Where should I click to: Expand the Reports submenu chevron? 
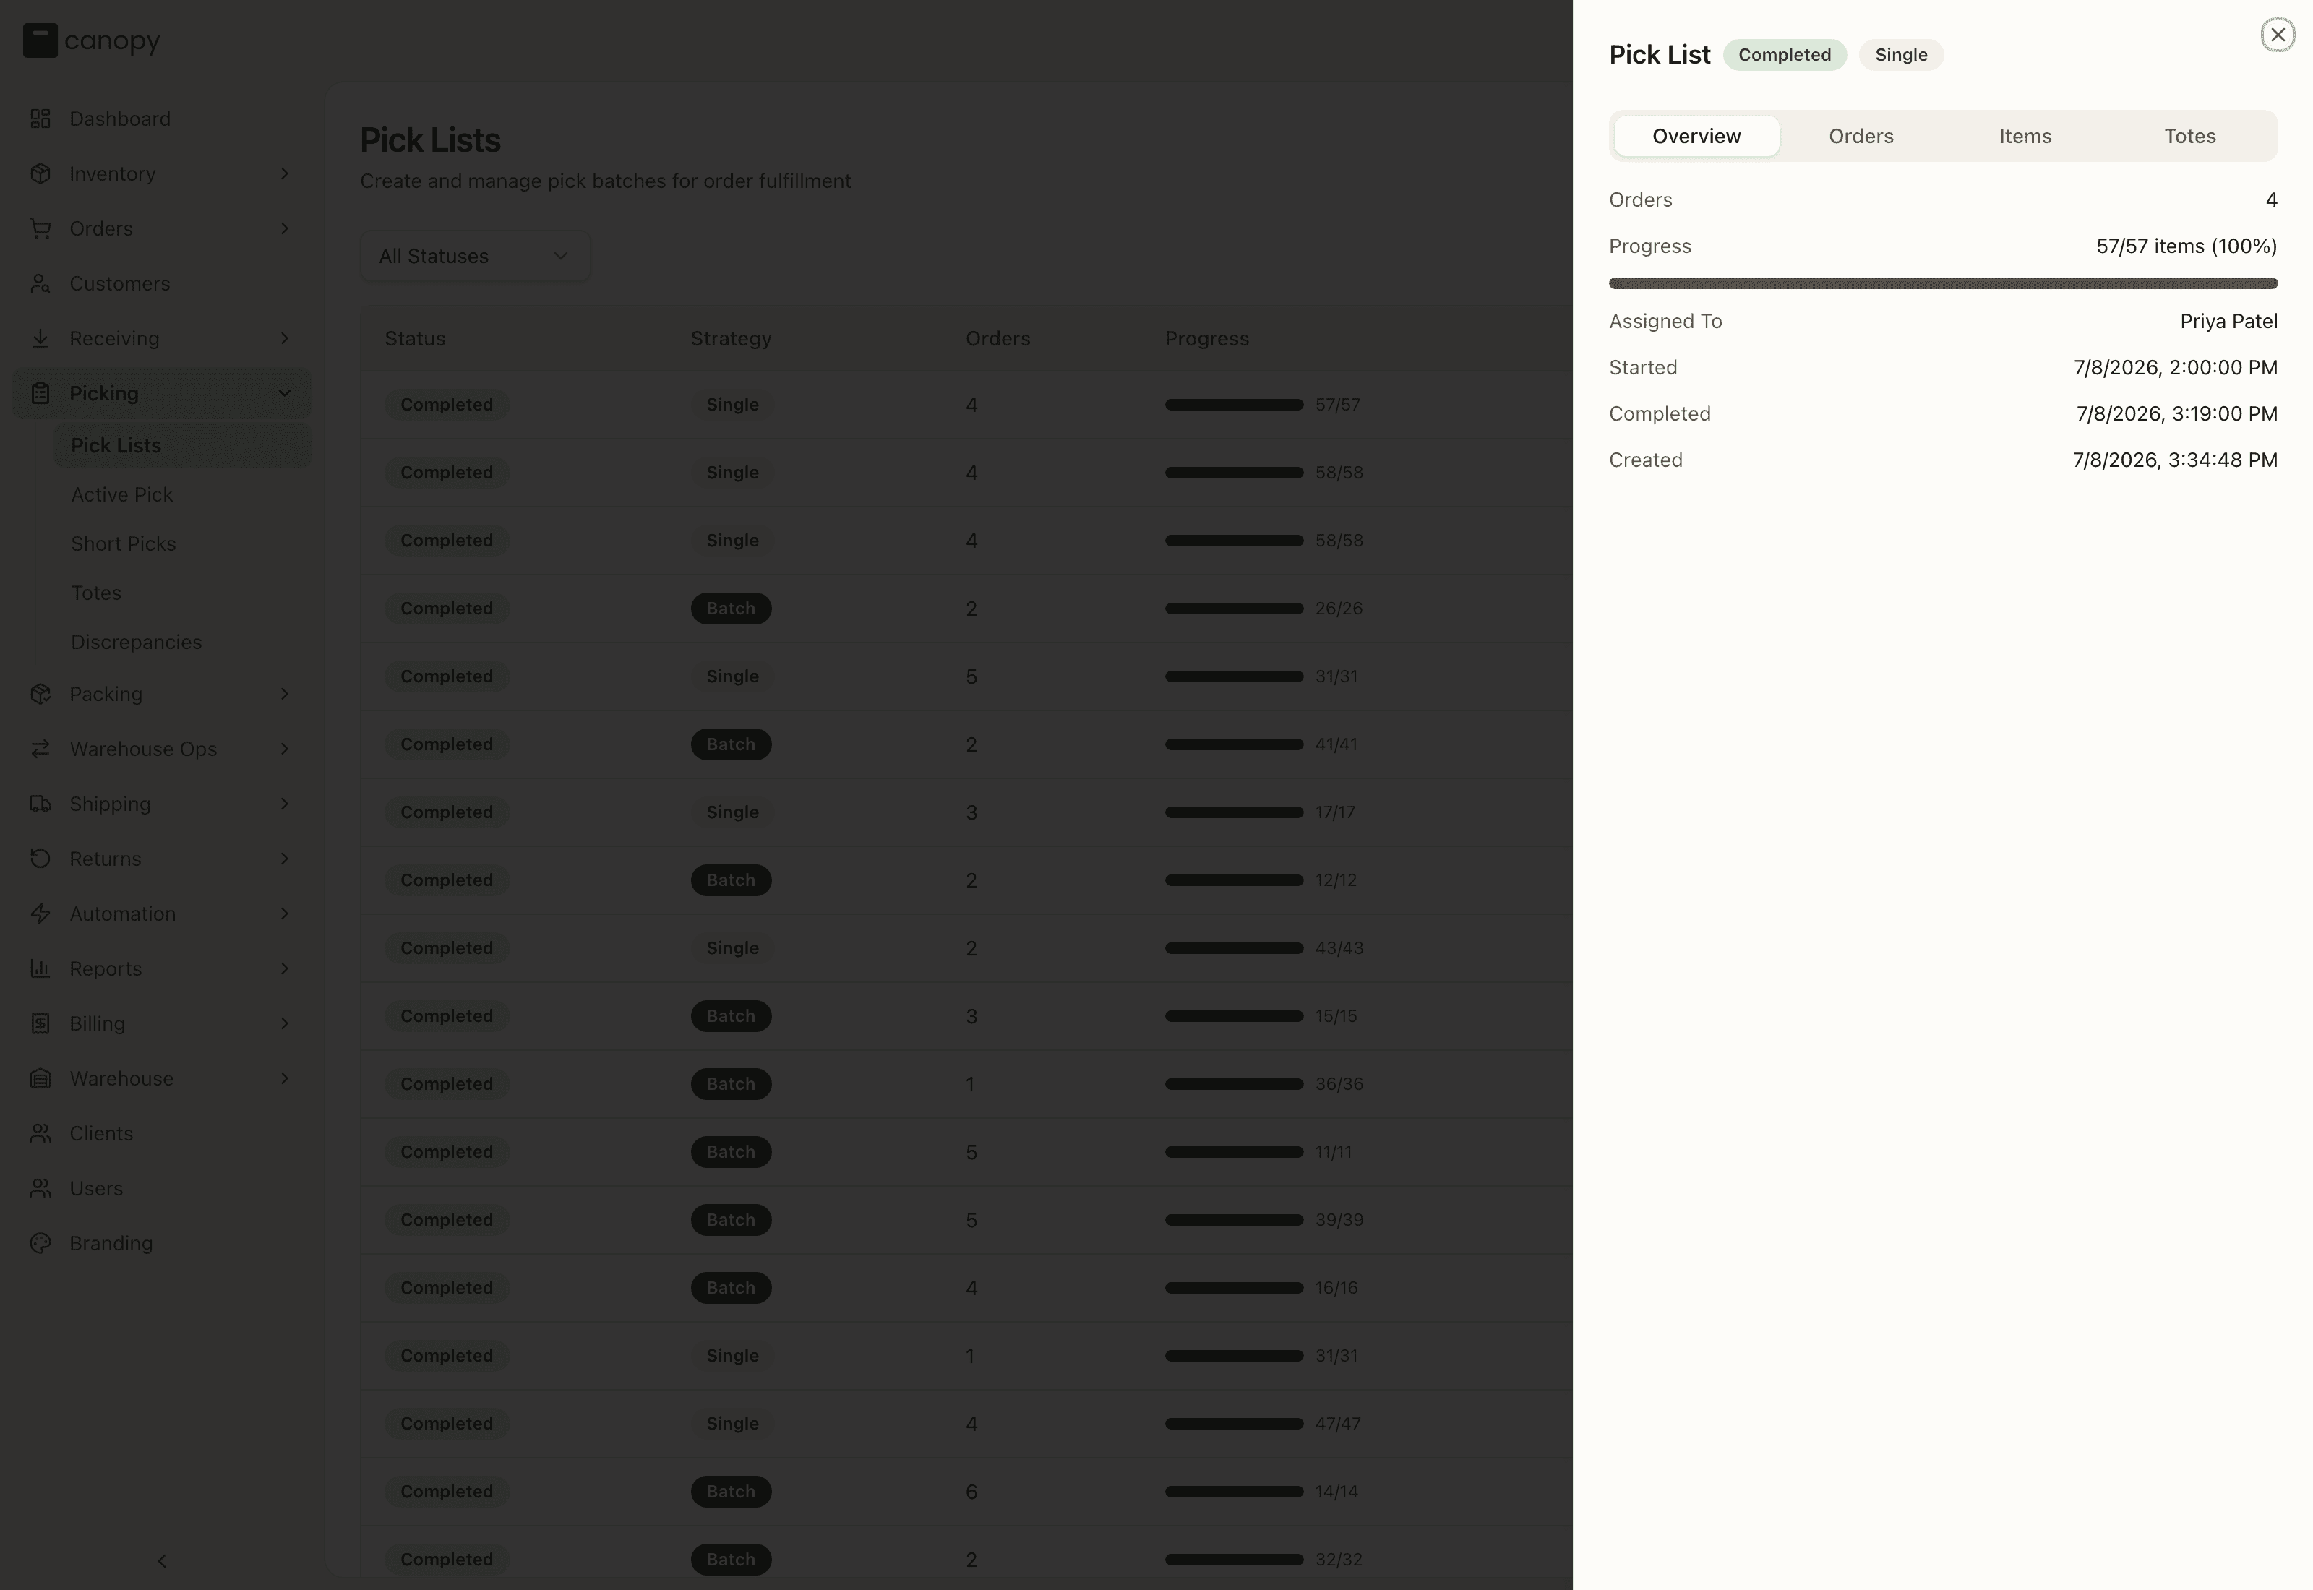[284, 967]
